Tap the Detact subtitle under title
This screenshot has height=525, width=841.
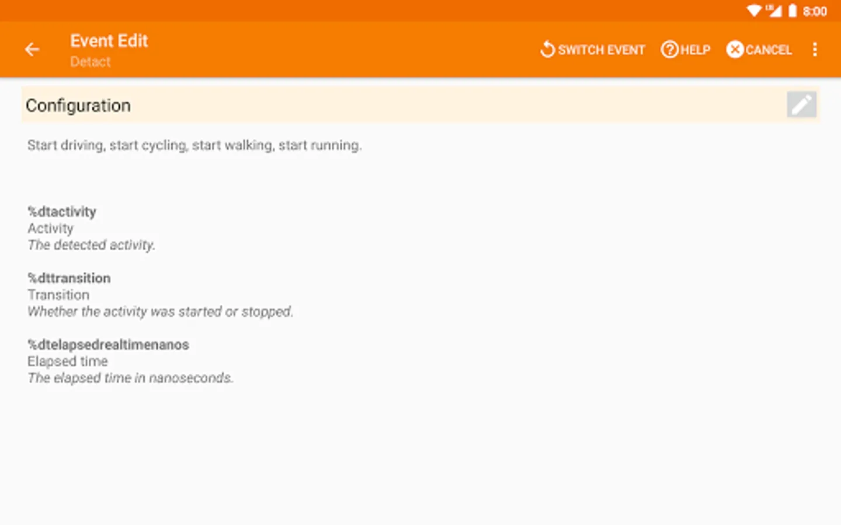pos(90,62)
